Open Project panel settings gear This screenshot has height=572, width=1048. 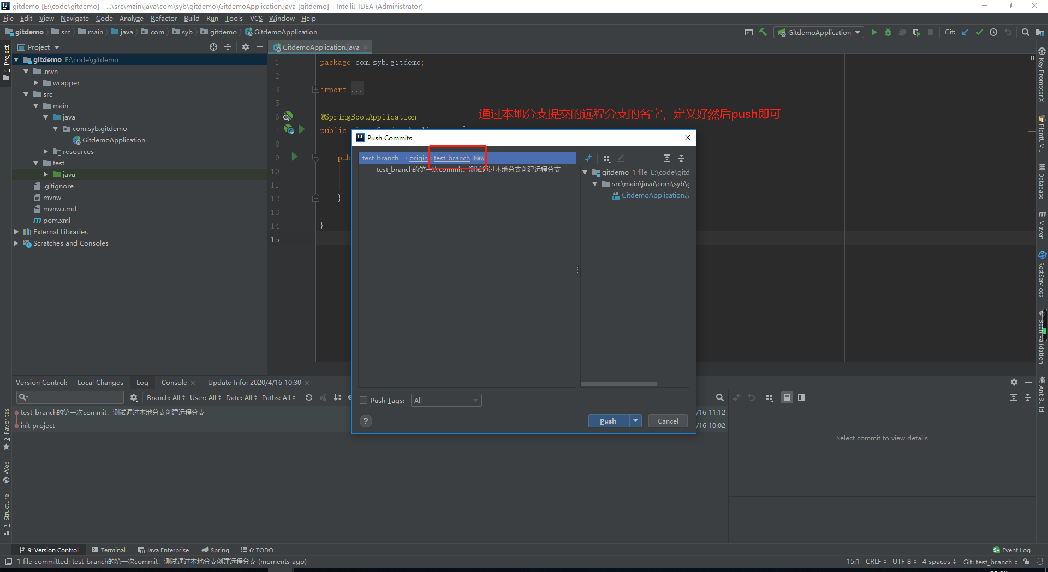(x=246, y=47)
